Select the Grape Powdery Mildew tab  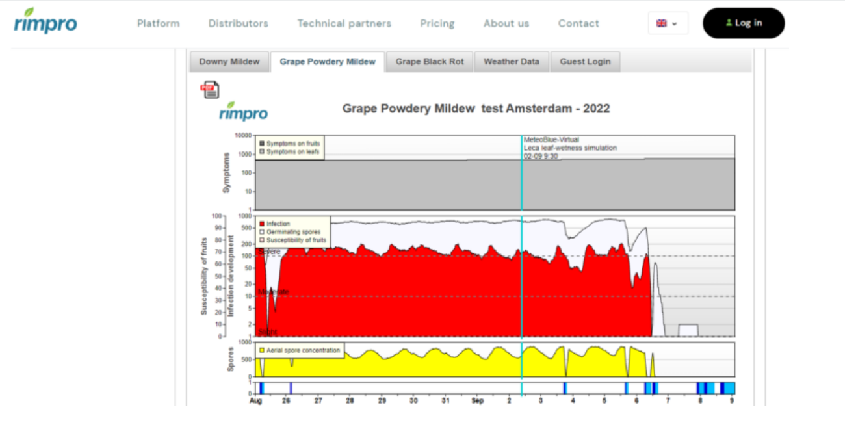(x=327, y=62)
